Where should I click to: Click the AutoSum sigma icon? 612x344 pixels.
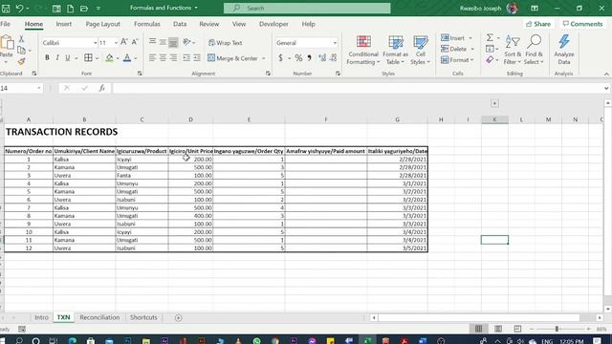[x=490, y=38]
